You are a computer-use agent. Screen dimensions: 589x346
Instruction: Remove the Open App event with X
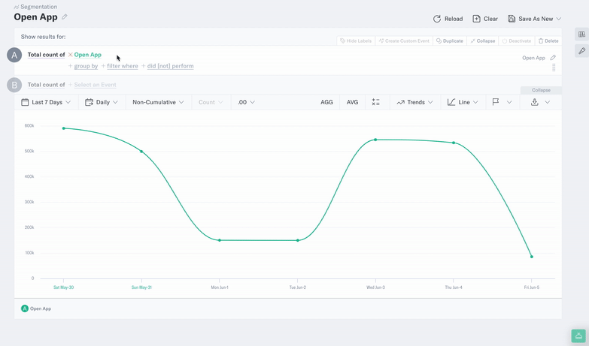70,55
